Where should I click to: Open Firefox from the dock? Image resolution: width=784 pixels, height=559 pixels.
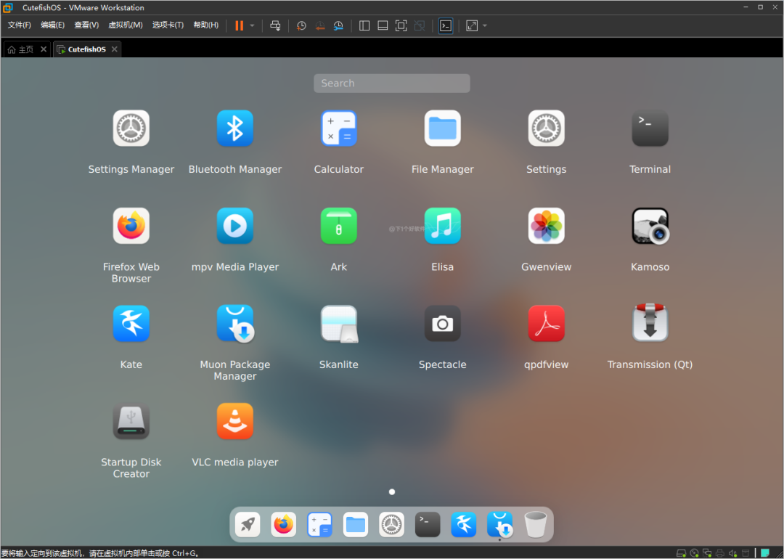tap(284, 524)
